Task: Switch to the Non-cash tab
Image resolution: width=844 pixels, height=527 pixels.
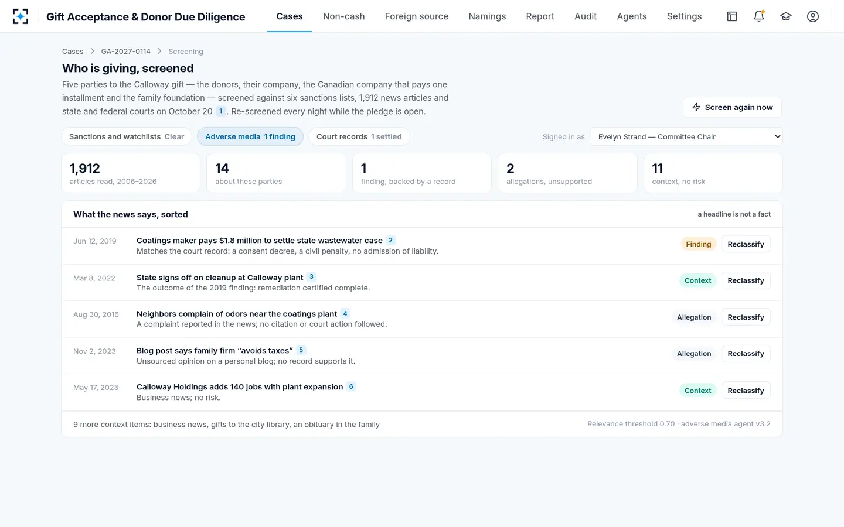Action: (344, 16)
